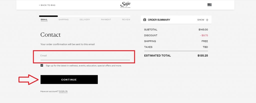Jump to the Review step
Viewport: 256px width, 103px height.
[x=126, y=20]
